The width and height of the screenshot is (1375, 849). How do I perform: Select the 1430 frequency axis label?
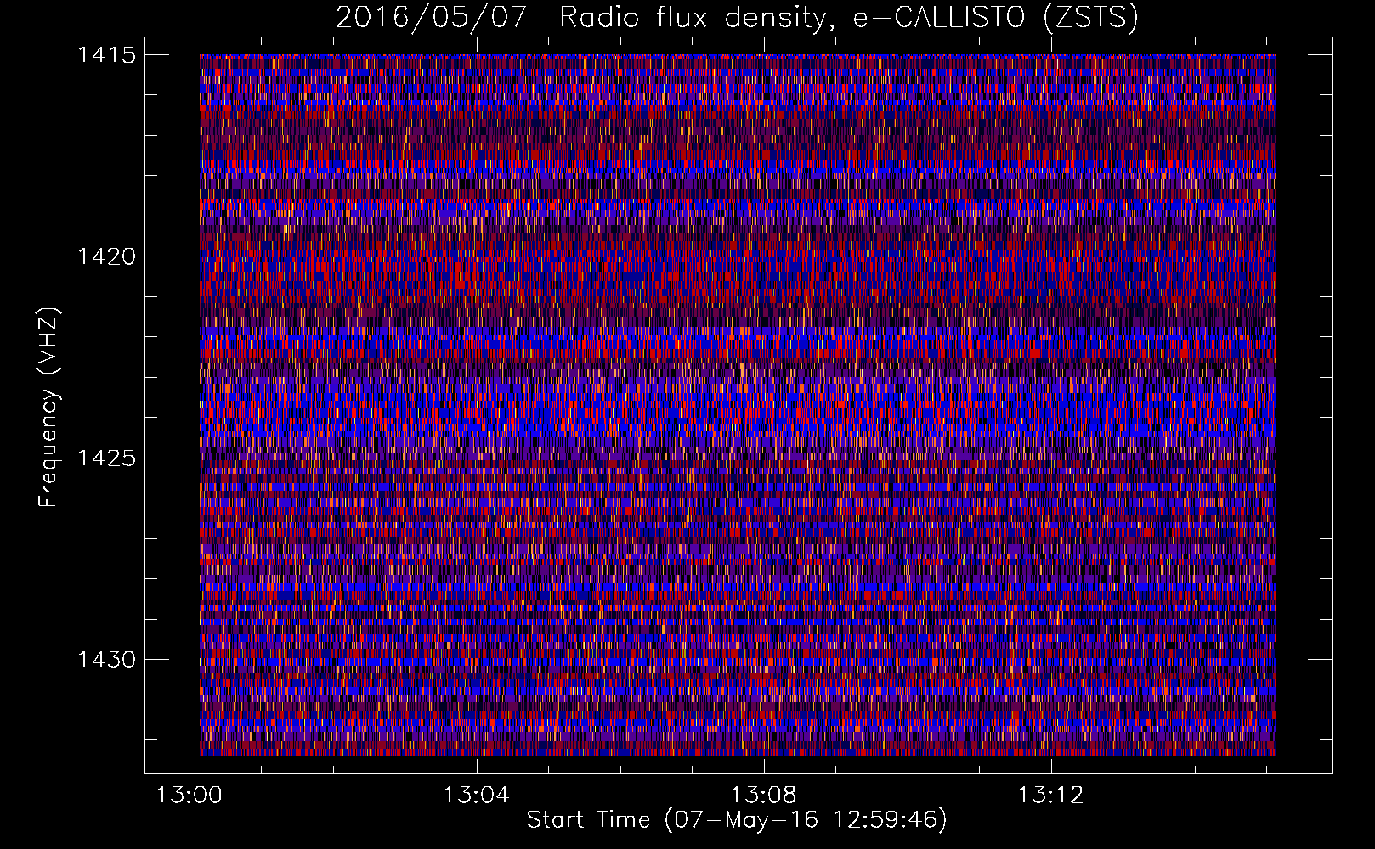coord(106,660)
